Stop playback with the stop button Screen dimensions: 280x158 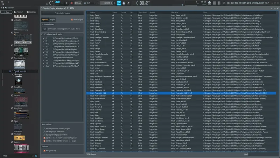67,3
